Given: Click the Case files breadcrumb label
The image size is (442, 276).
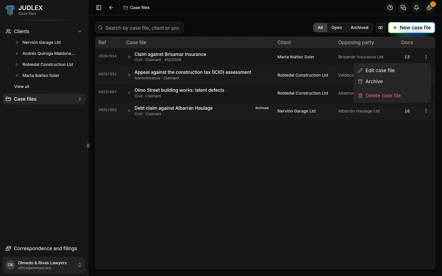Looking at the screenshot, I should pos(140,7).
